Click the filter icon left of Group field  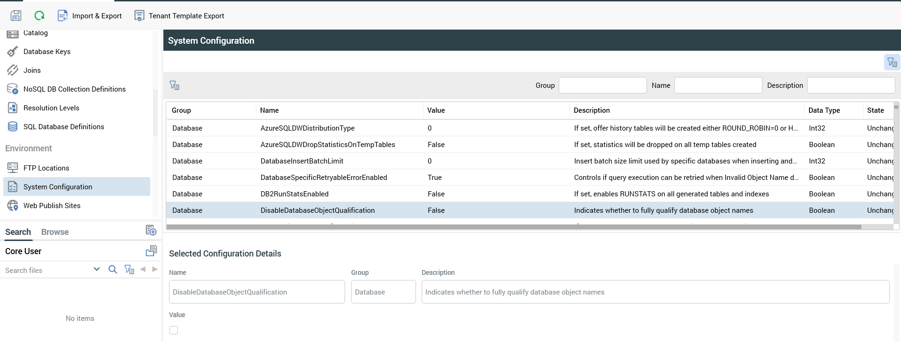coord(174,85)
